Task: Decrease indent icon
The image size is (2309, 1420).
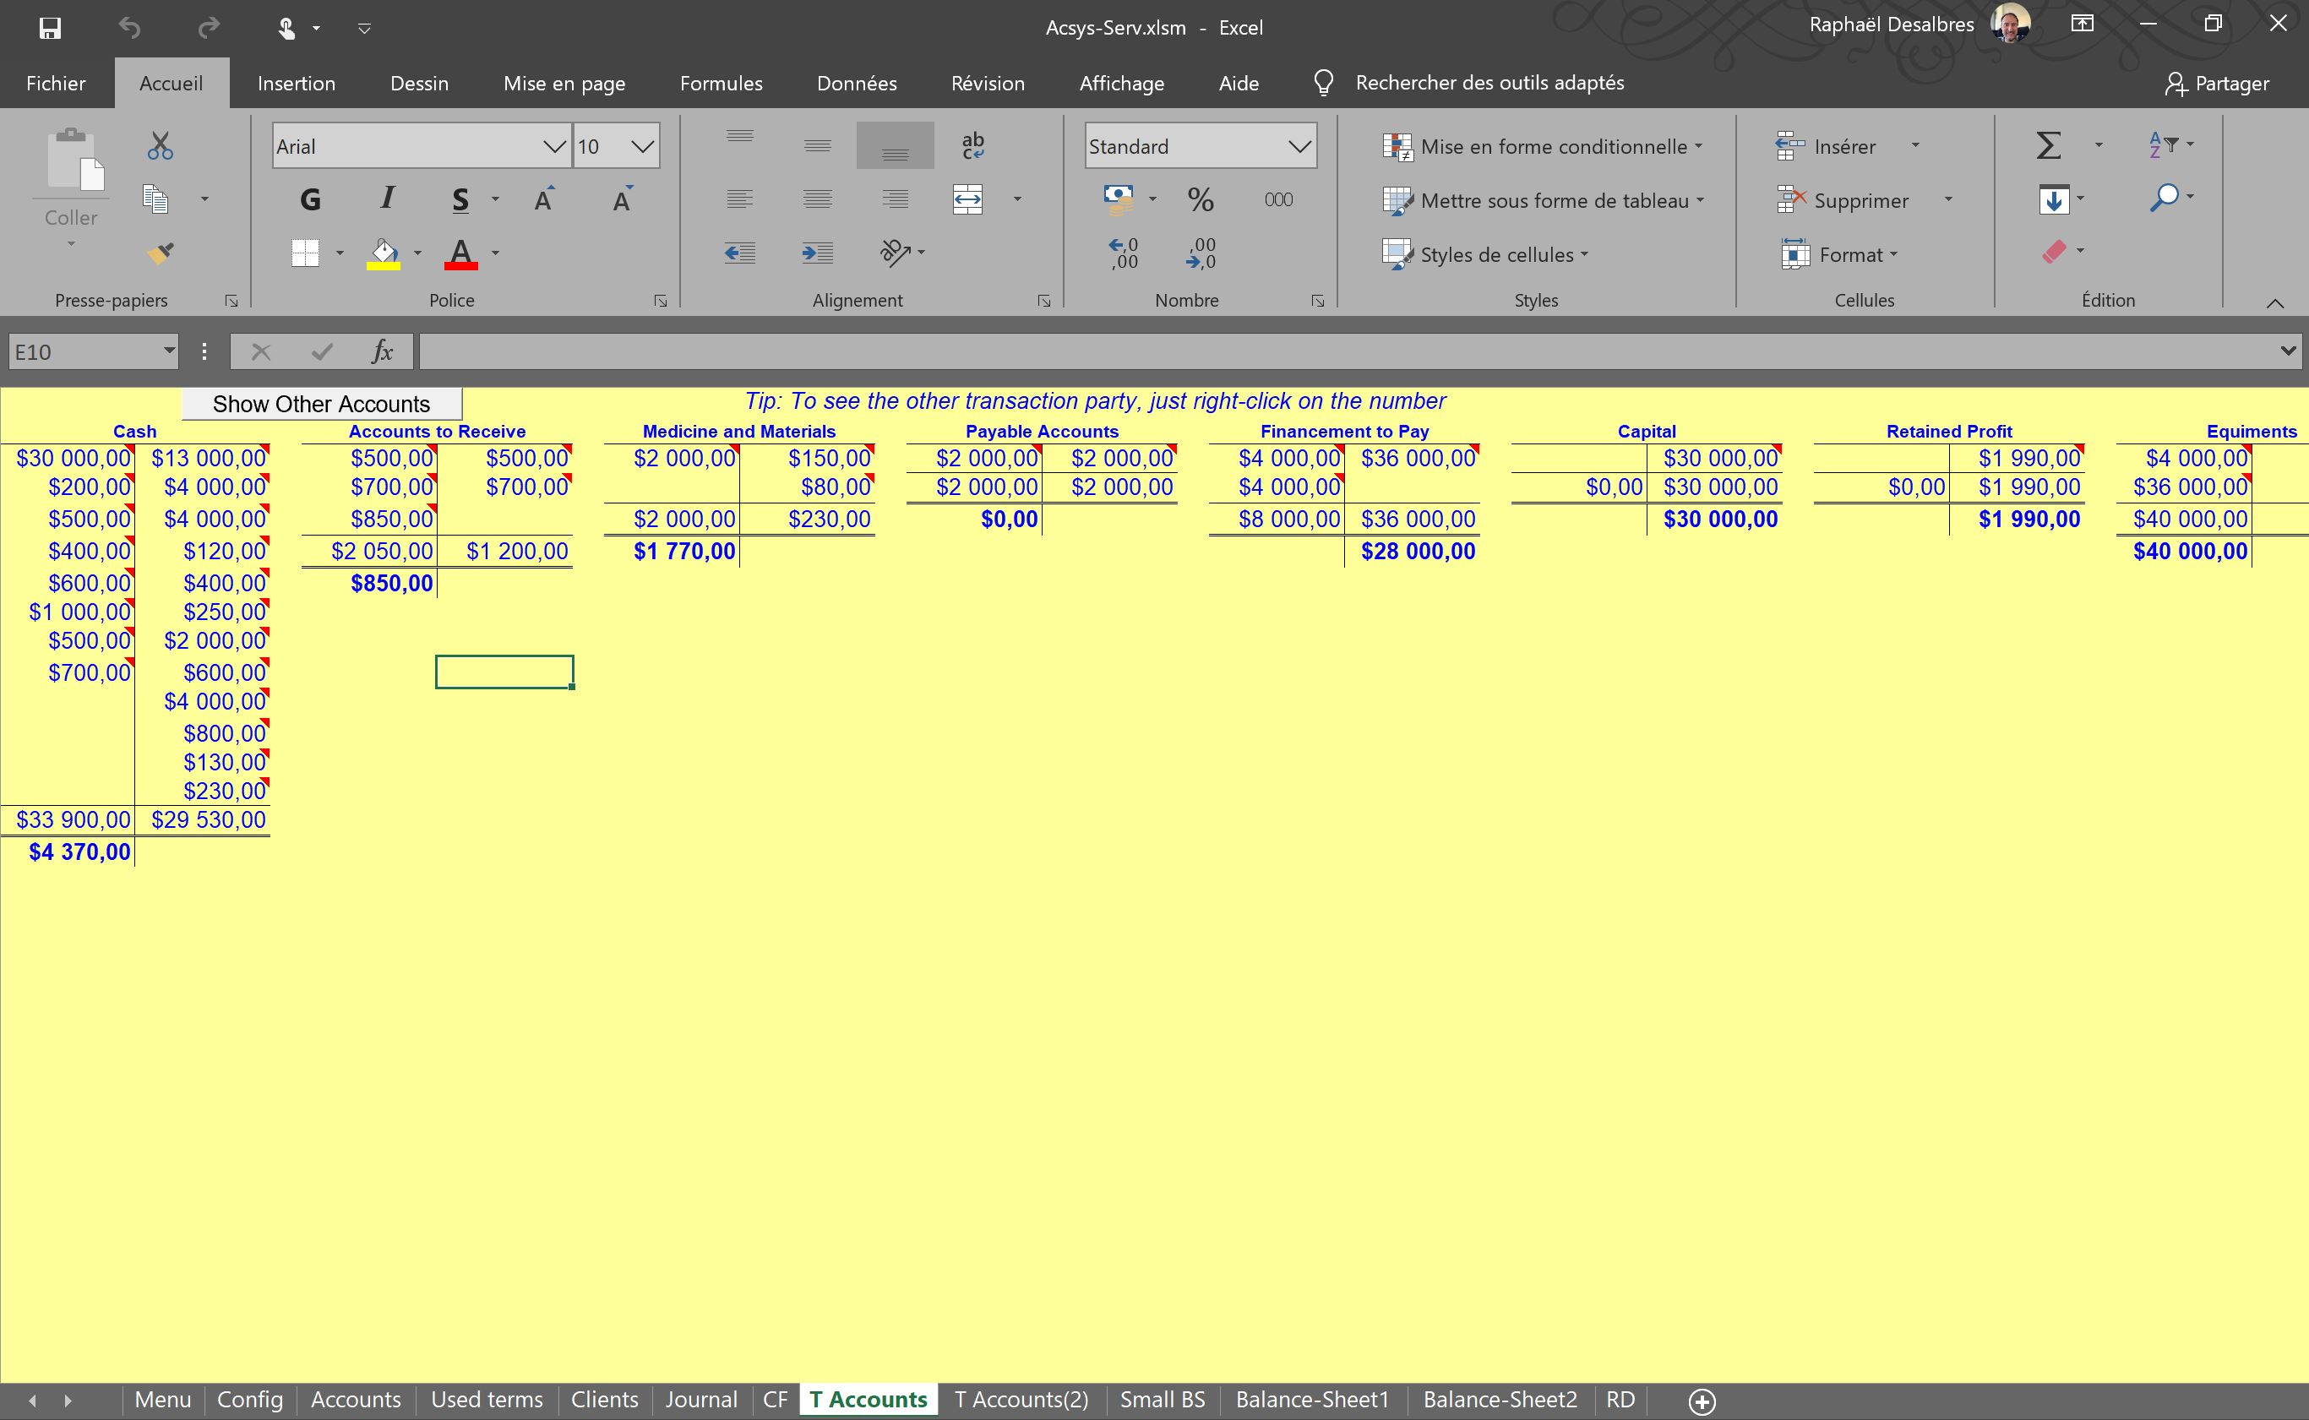Action: (x=740, y=253)
